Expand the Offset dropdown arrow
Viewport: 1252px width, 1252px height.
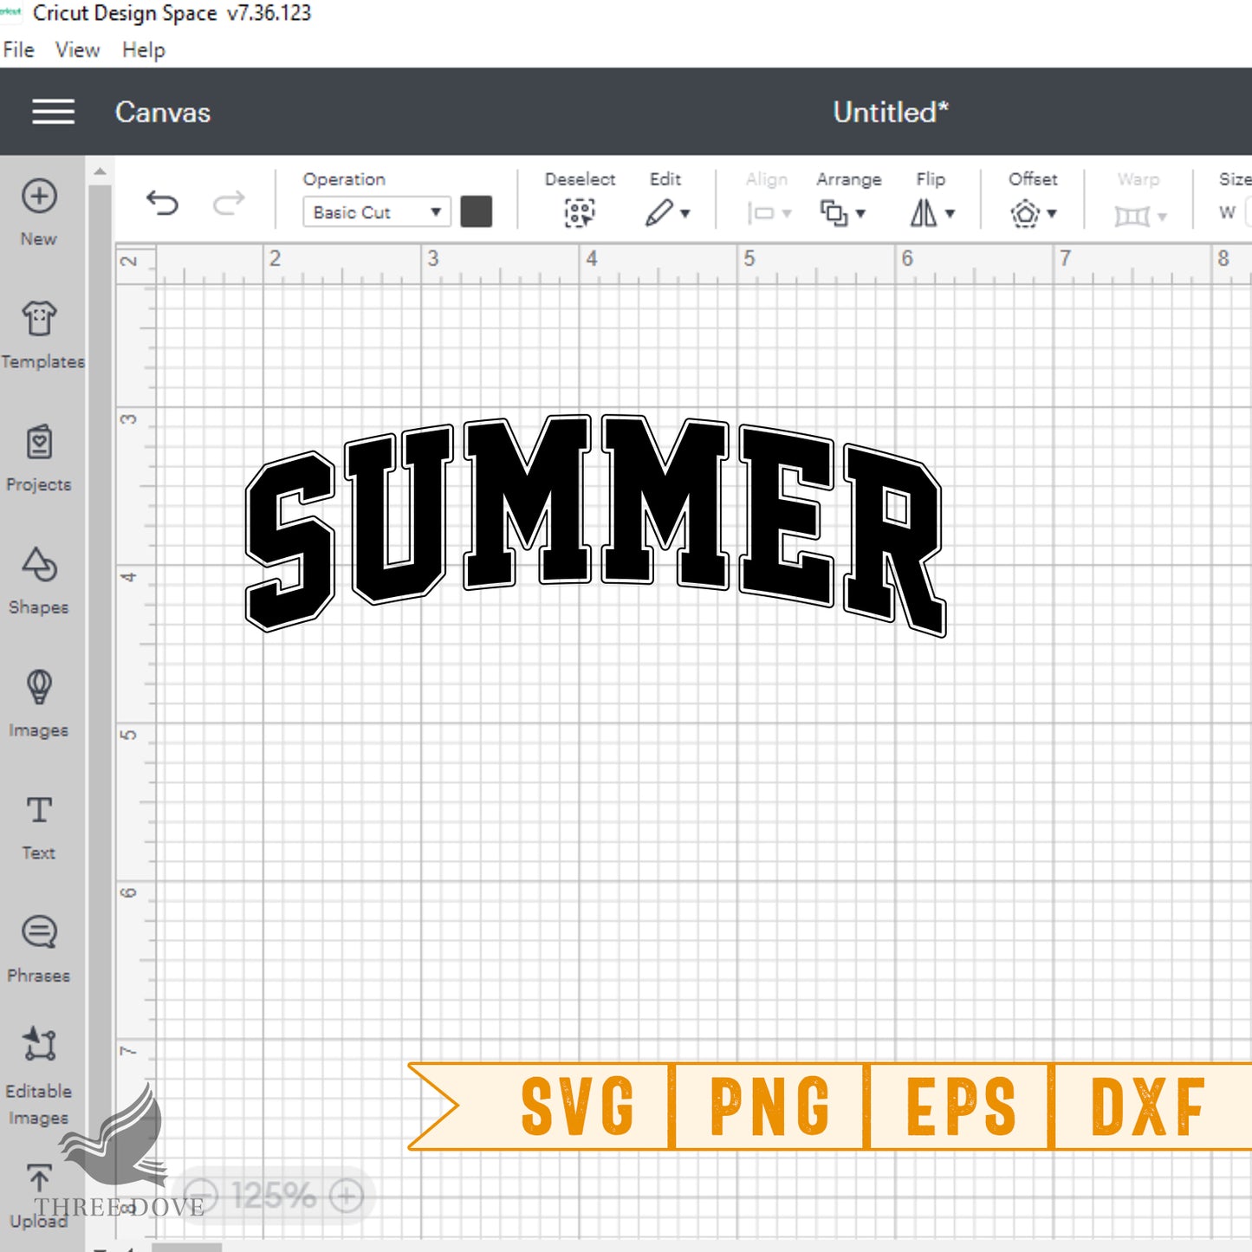1052,213
